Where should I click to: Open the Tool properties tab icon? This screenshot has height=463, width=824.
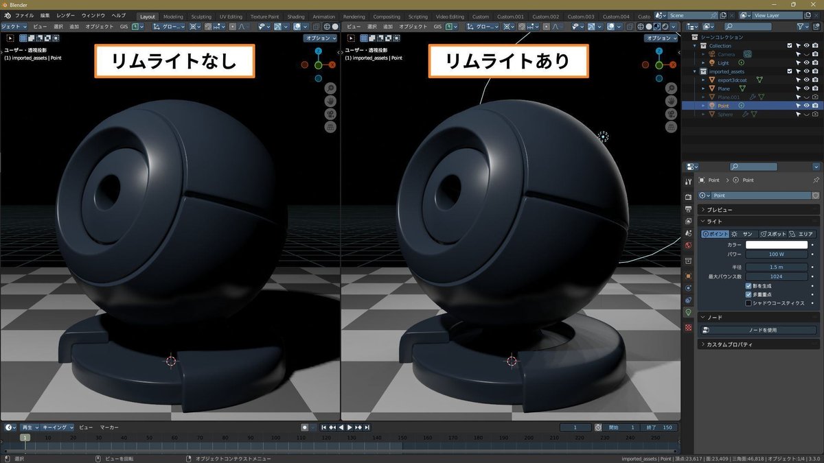(x=689, y=182)
